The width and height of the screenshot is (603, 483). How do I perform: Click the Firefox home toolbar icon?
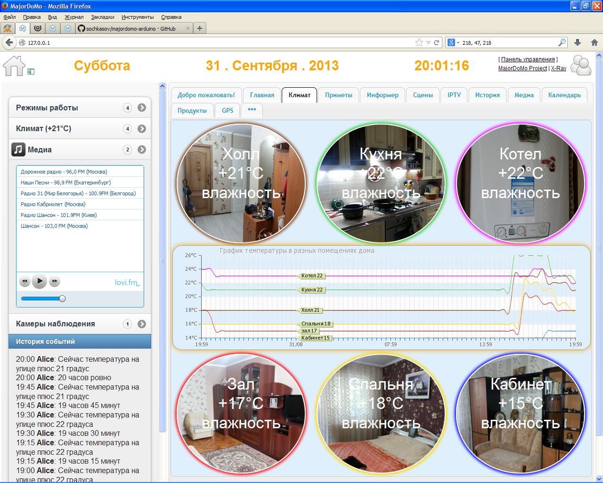[x=594, y=42]
